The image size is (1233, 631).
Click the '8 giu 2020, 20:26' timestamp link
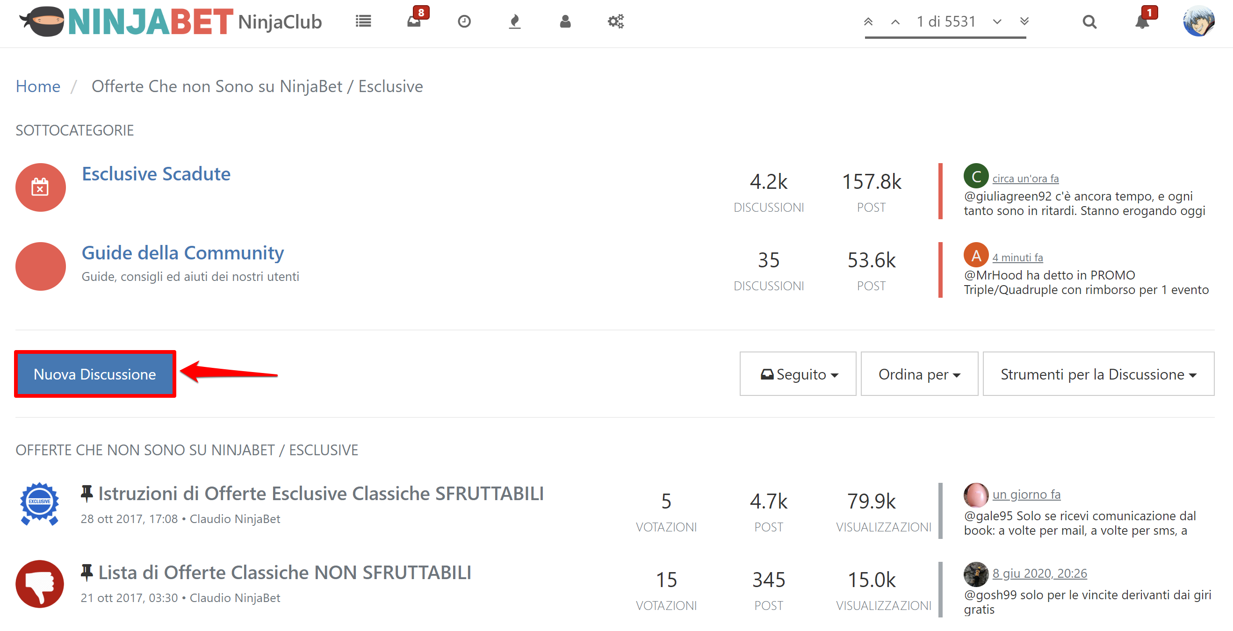coord(1039,573)
